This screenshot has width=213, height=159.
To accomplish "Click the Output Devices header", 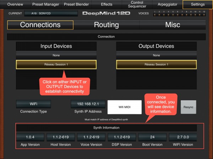I will (156, 46).
